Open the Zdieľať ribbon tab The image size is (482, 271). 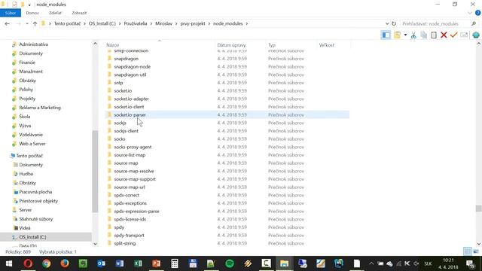tap(55, 13)
